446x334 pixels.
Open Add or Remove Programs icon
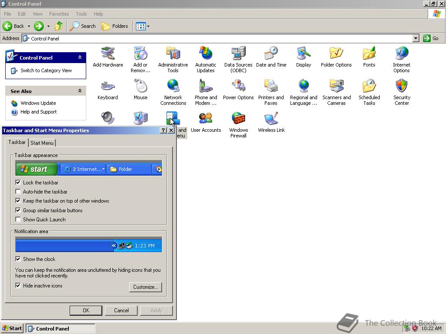click(141, 53)
